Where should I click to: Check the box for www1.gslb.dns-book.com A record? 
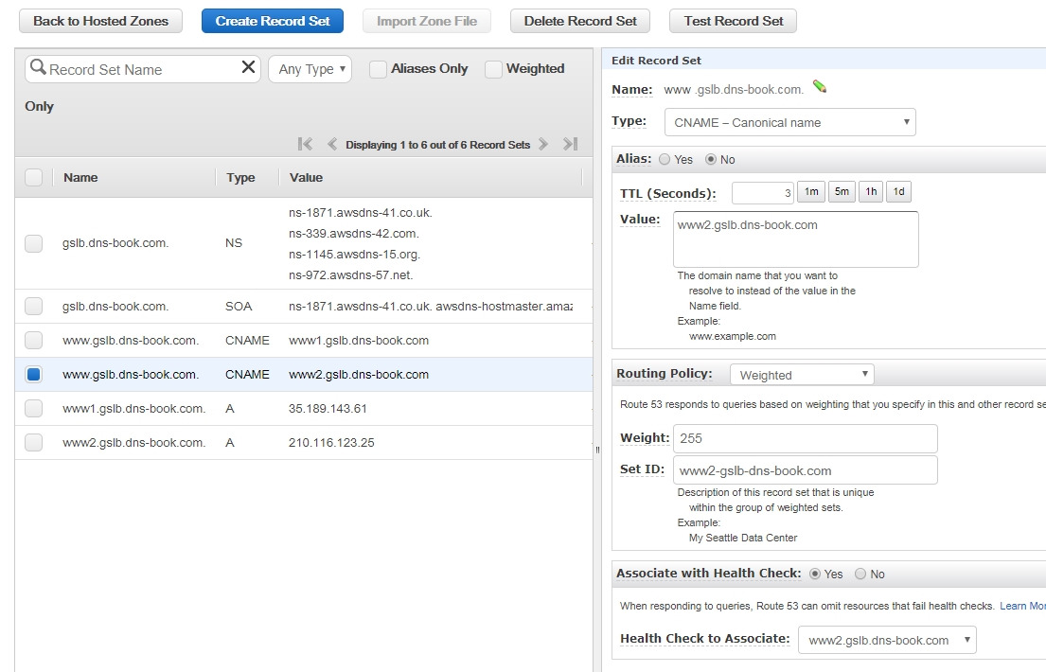pyautogui.click(x=34, y=409)
